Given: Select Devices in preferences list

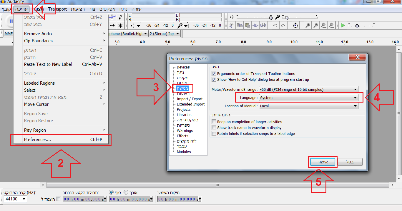Looking at the screenshot, I should pyautogui.click(x=183, y=67).
